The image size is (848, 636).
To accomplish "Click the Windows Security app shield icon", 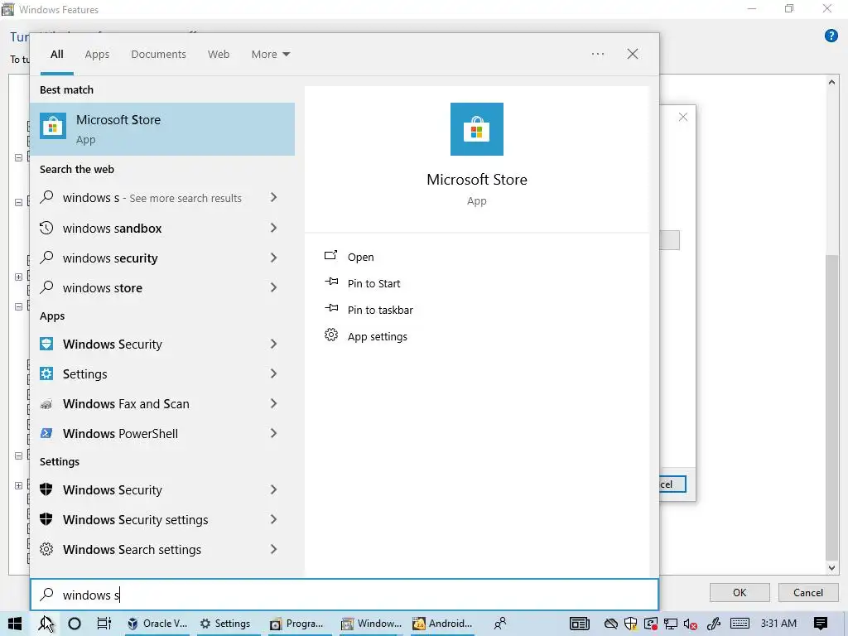I will (46, 344).
